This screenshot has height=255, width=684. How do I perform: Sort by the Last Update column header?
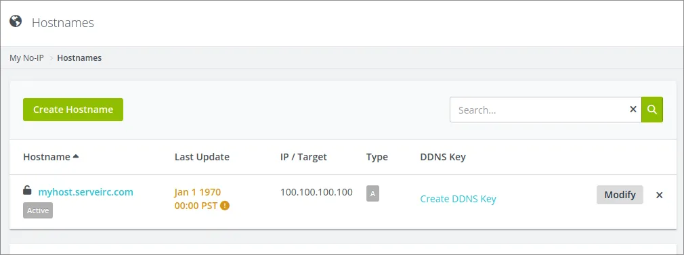202,157
